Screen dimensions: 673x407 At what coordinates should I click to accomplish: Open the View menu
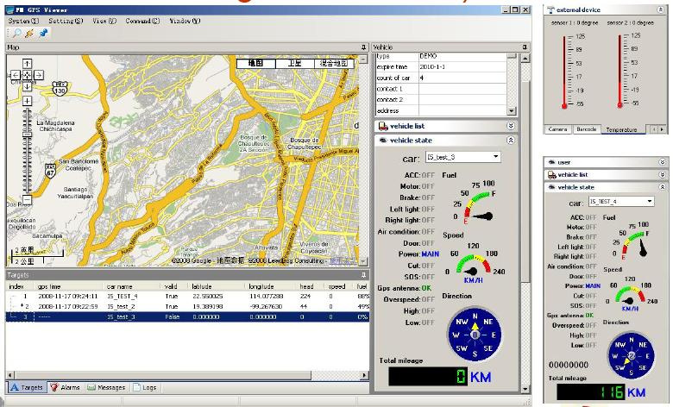(x=104, y=21)
